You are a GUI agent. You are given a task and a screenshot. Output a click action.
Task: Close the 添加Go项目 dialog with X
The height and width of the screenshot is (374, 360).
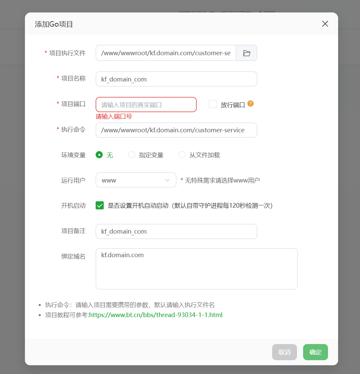325,24
